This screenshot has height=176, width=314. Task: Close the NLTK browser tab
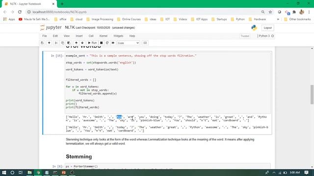(53, 4)
